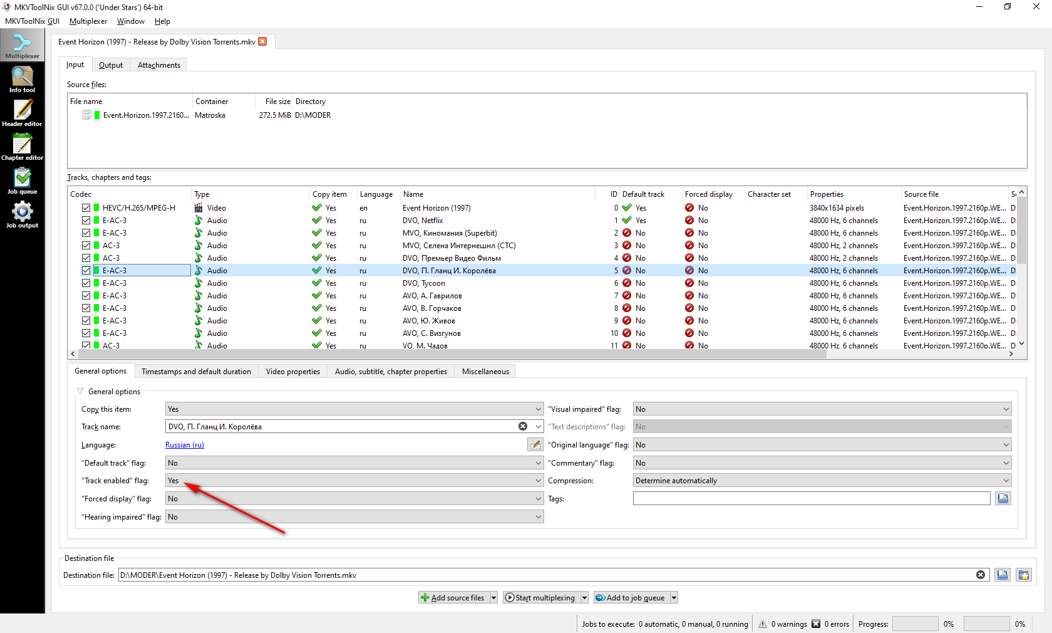This screenshot has width=1052, height=633.
Task: Switch to the Output tab
Action: 110,65
